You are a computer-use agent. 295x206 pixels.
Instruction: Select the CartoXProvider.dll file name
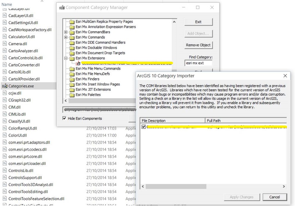coord(24,79)
